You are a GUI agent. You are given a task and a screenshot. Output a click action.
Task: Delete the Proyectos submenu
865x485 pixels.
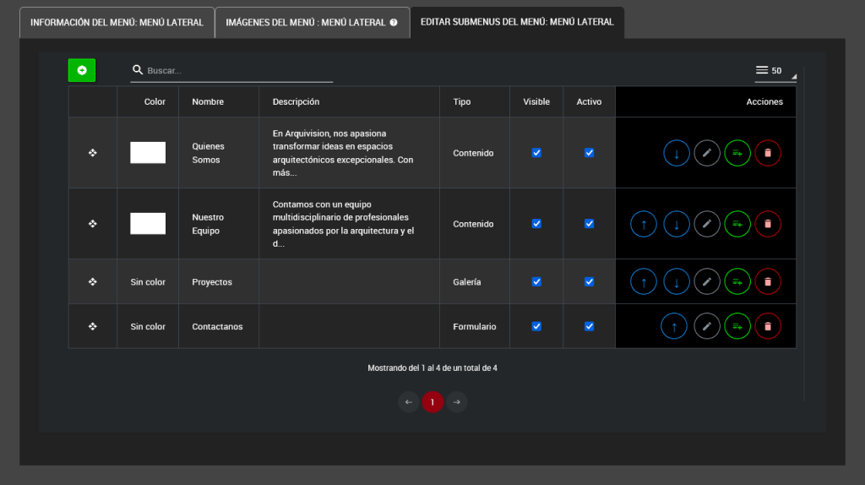tap(768, 282)
